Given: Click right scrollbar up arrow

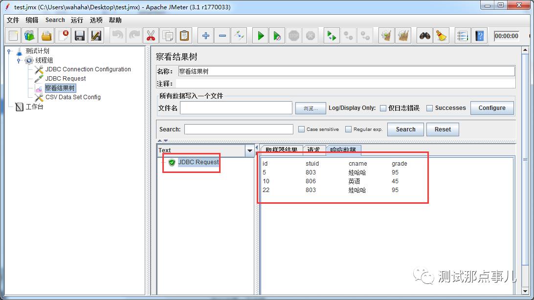Looking at the screenshot, I should pyautogui.click(x=525, y=50).
